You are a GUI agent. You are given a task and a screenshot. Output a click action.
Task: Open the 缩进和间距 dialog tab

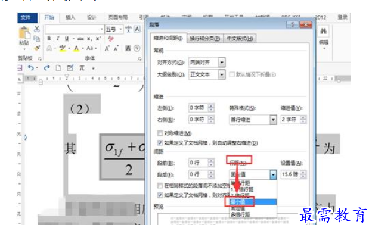pyautogui.click(x=168, y=38)
